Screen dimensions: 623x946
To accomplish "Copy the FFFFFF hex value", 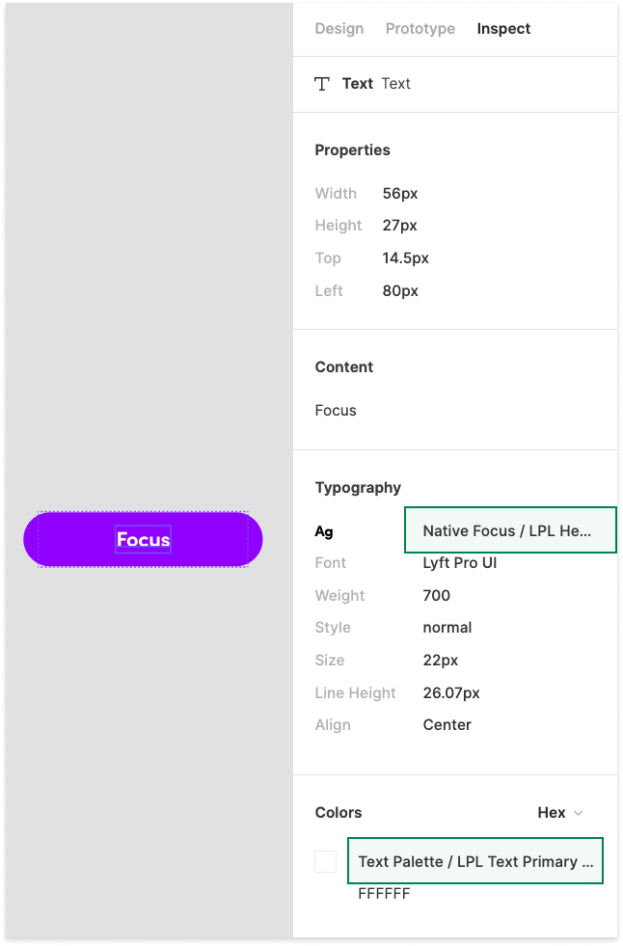I will pyautogui.click(x=384, y=894).
